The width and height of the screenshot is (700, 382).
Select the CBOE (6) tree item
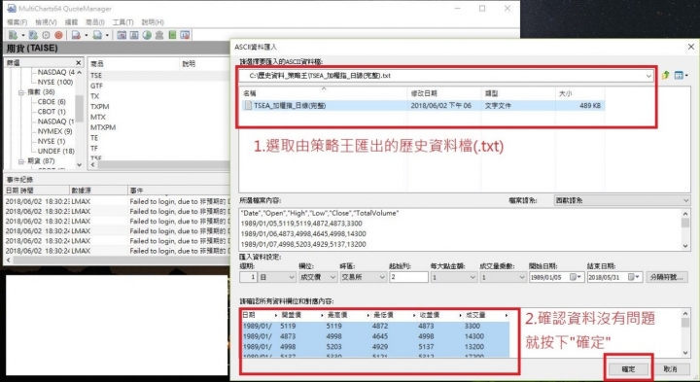pyautogui.click(x=52, y=102)
